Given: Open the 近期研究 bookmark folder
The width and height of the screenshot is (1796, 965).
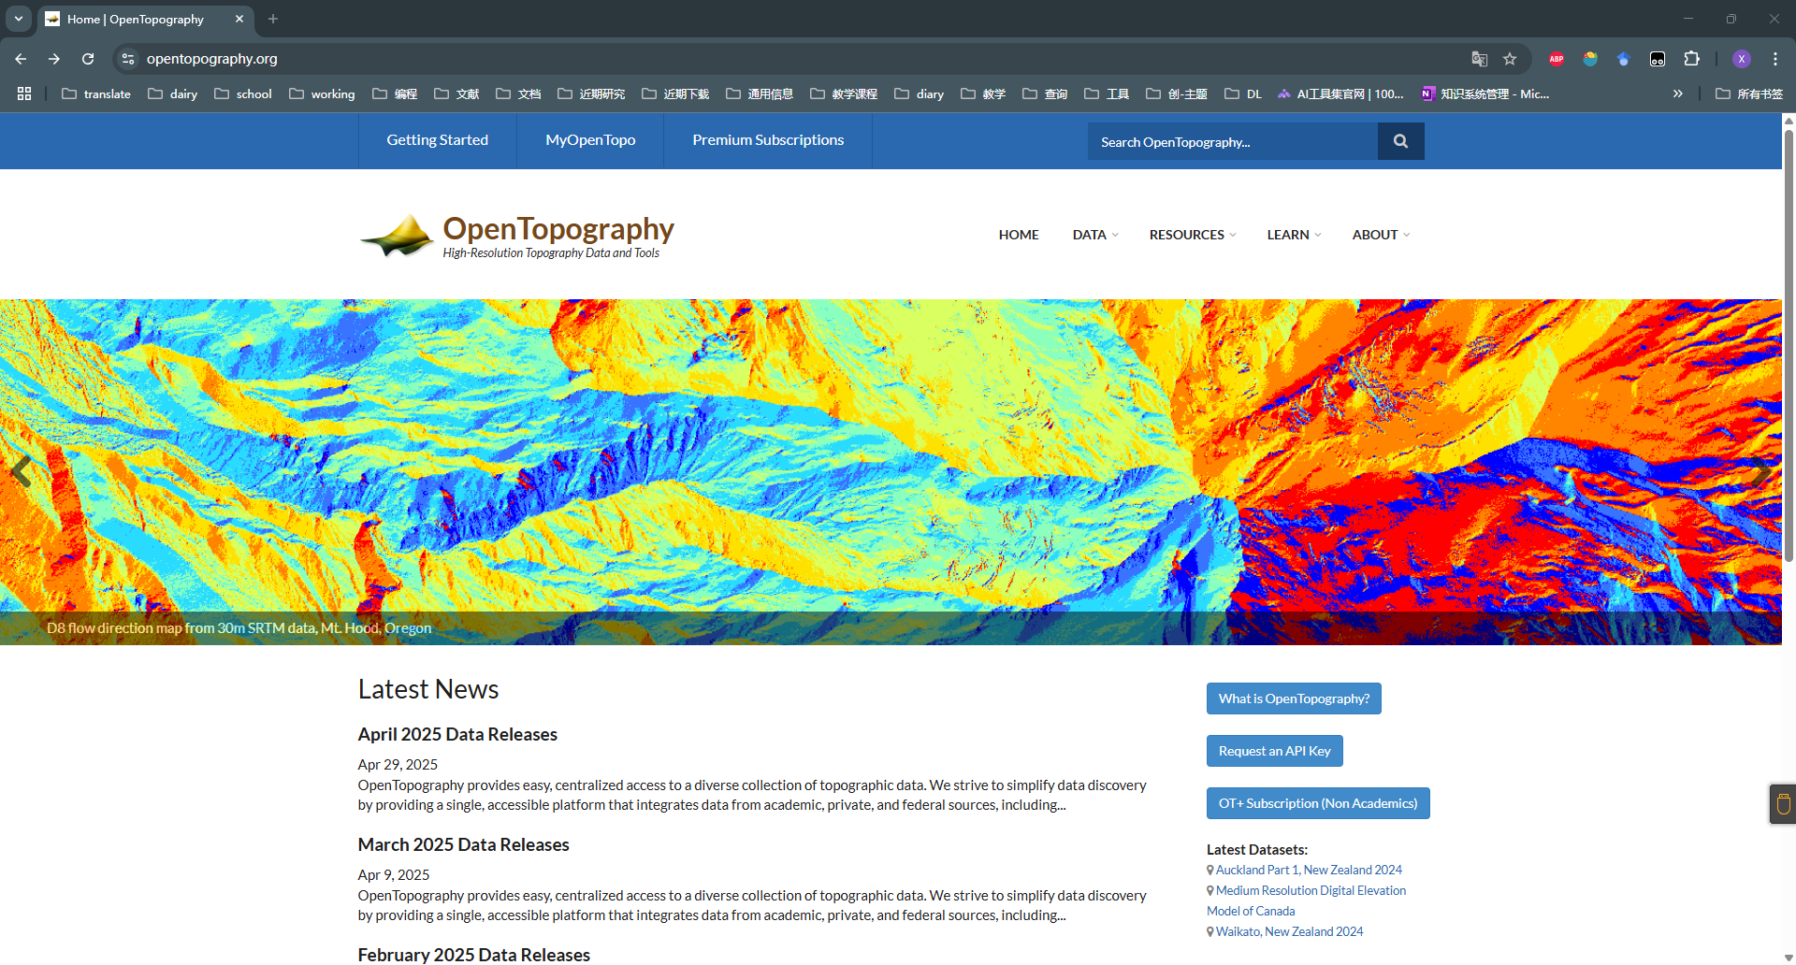Looking at the screenshot, I should [591, 94].
